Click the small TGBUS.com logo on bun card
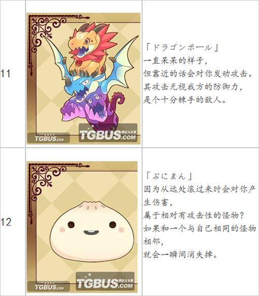This screenshot has width=259, height=296. [49, 287]
